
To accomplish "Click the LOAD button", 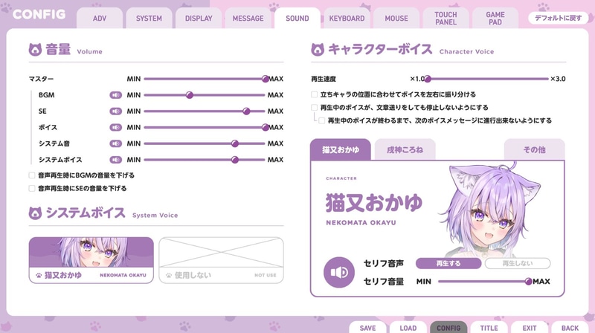I will coord(408,328).
